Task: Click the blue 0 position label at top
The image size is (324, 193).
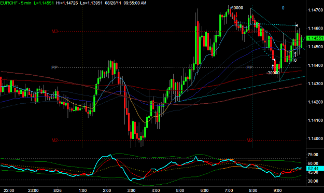Action: pos(283,8)
